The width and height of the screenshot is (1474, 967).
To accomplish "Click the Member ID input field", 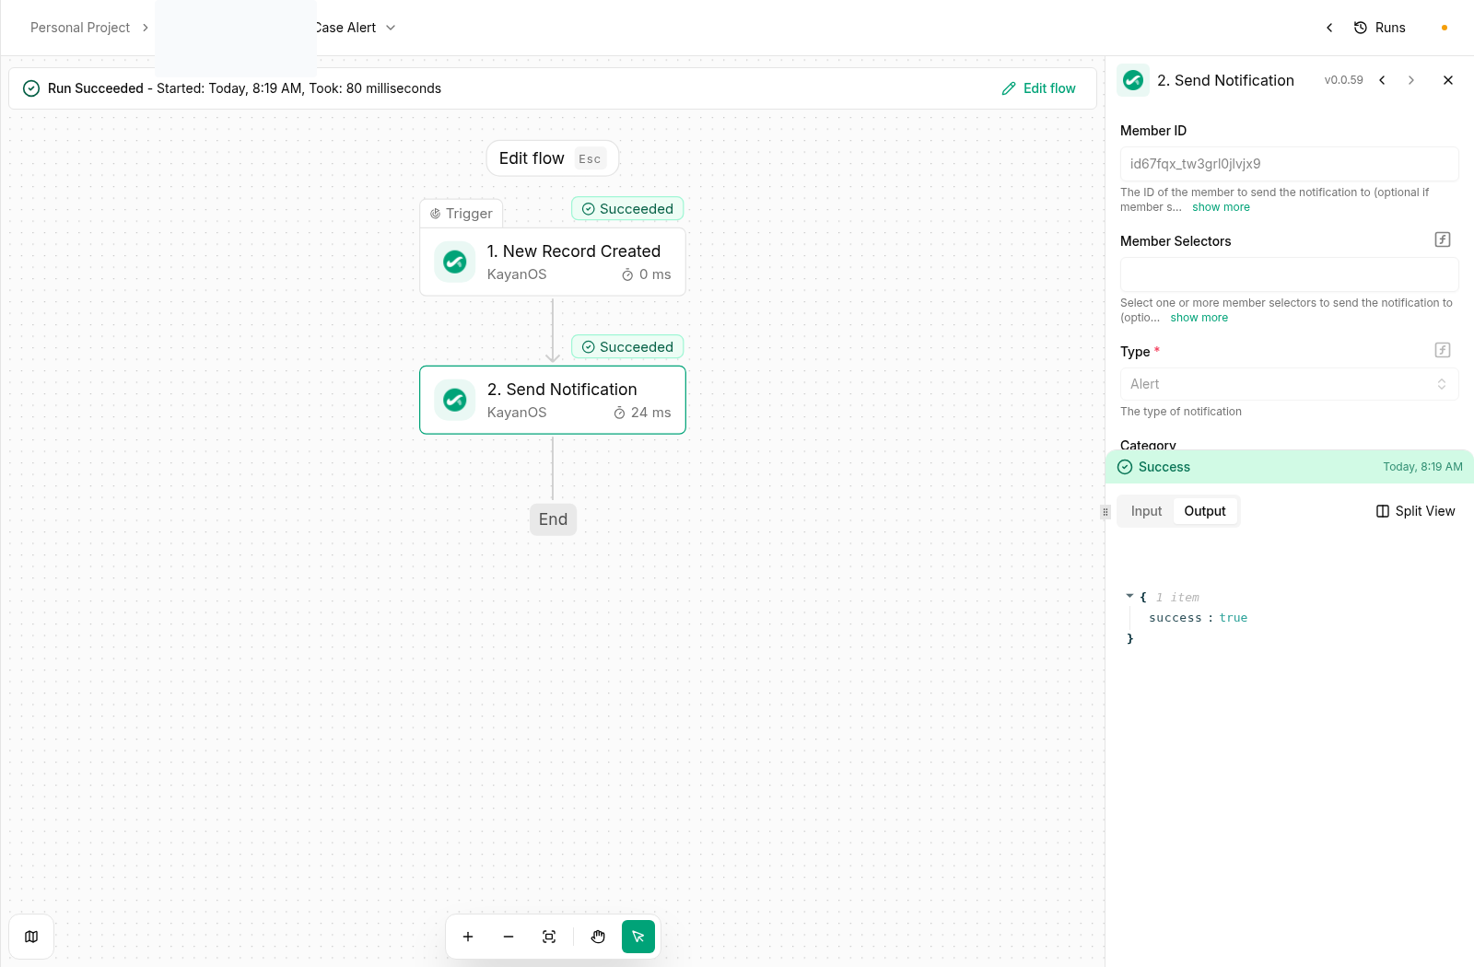I will click(1289, 164).
